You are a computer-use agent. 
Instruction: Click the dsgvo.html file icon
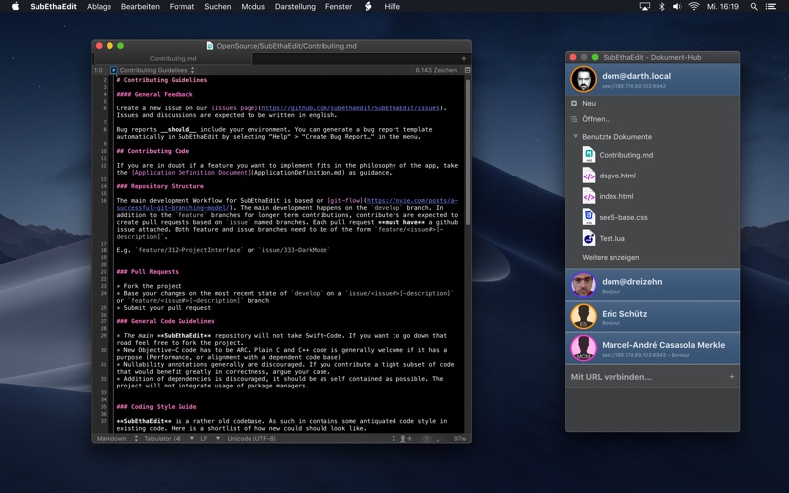click(x=589, y=176)
